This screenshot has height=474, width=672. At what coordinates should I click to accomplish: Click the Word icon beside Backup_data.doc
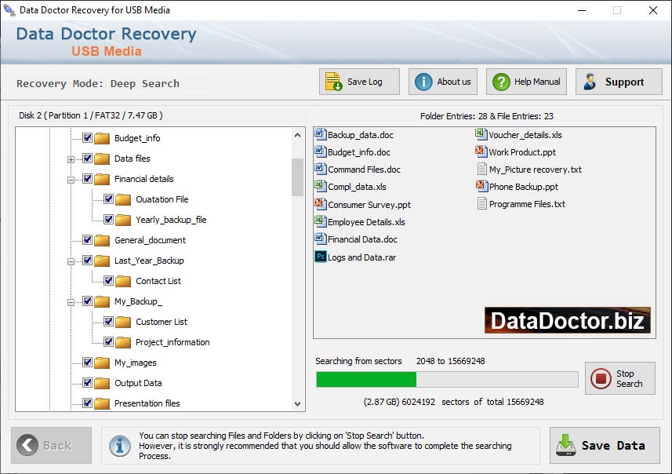[321, 135]
